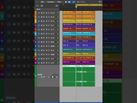The width and height of the screenshot is (137, 103).
Task: Solo track 2 Piano Chords
Action: click(44, 17)
